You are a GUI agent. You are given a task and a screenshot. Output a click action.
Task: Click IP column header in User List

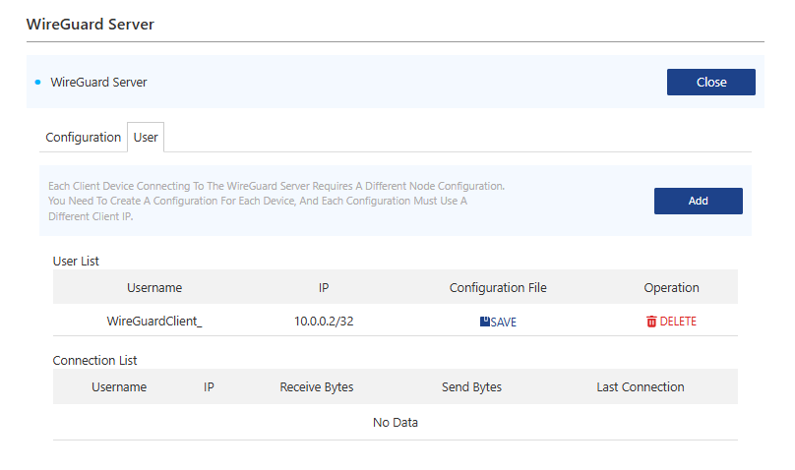click(324, 287)
